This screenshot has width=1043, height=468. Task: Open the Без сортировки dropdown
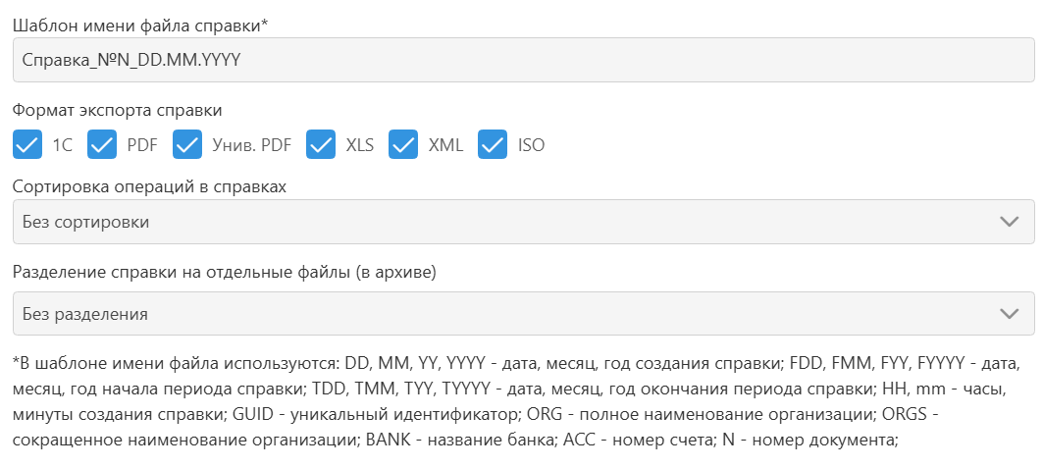[522, 222]
